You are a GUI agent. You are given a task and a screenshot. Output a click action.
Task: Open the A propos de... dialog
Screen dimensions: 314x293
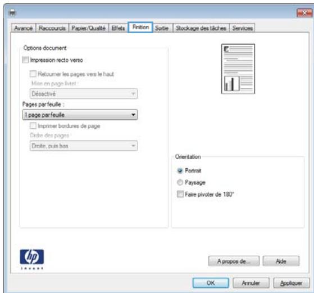coord(234,261)
